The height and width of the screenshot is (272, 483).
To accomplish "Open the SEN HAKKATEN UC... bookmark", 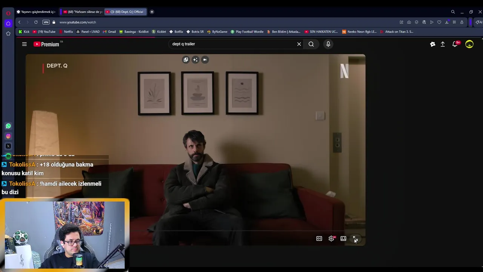I will (321, 32).
